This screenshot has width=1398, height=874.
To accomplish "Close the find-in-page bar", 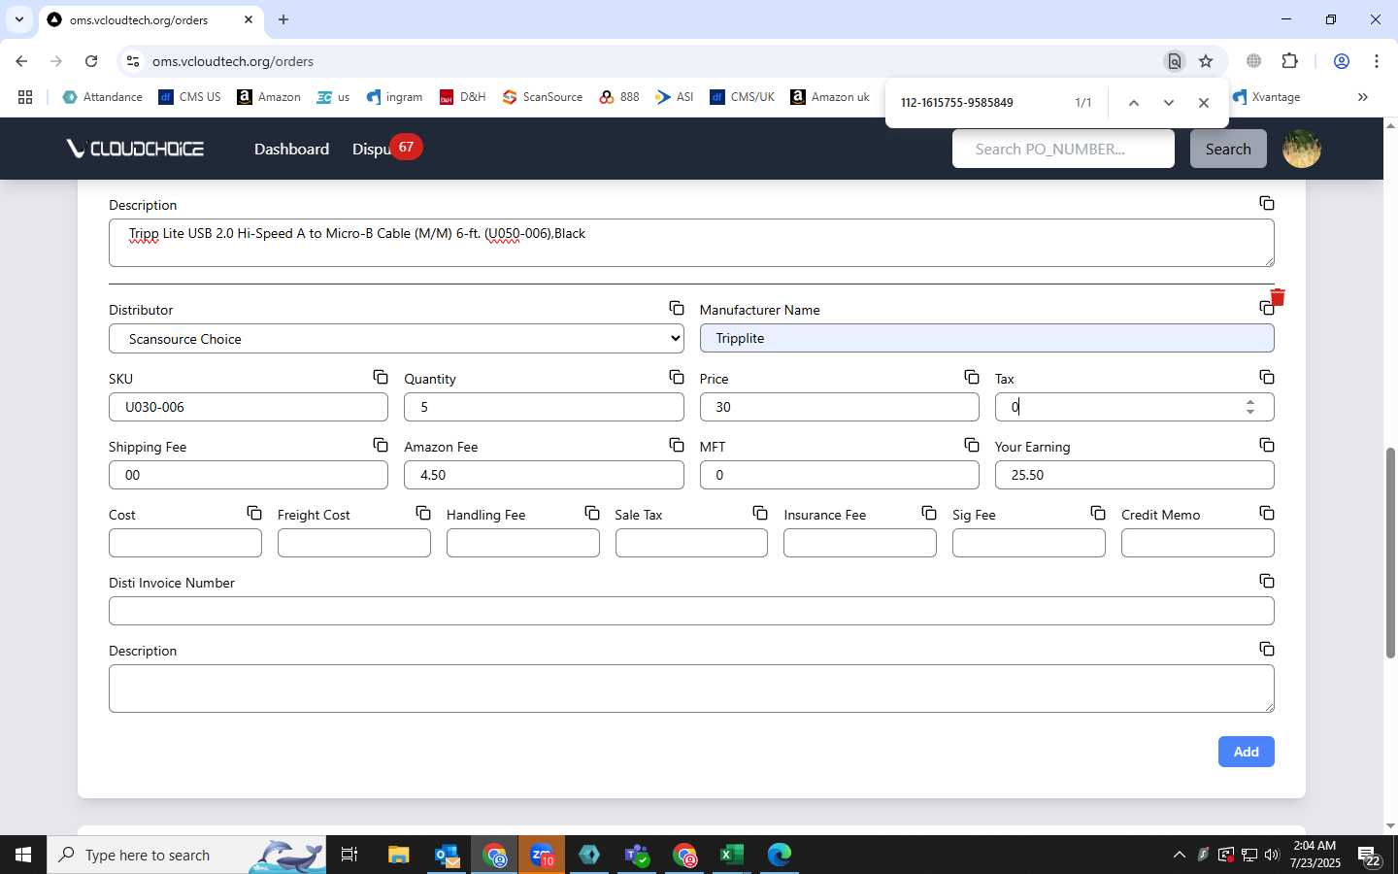I will point(1204,103).
